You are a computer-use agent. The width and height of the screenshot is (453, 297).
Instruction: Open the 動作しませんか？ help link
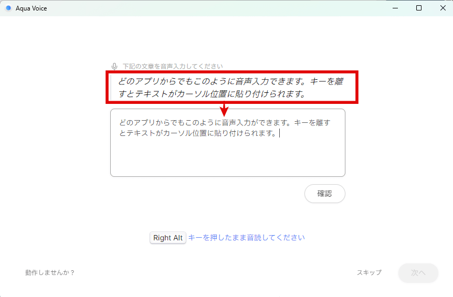(50, 273)
